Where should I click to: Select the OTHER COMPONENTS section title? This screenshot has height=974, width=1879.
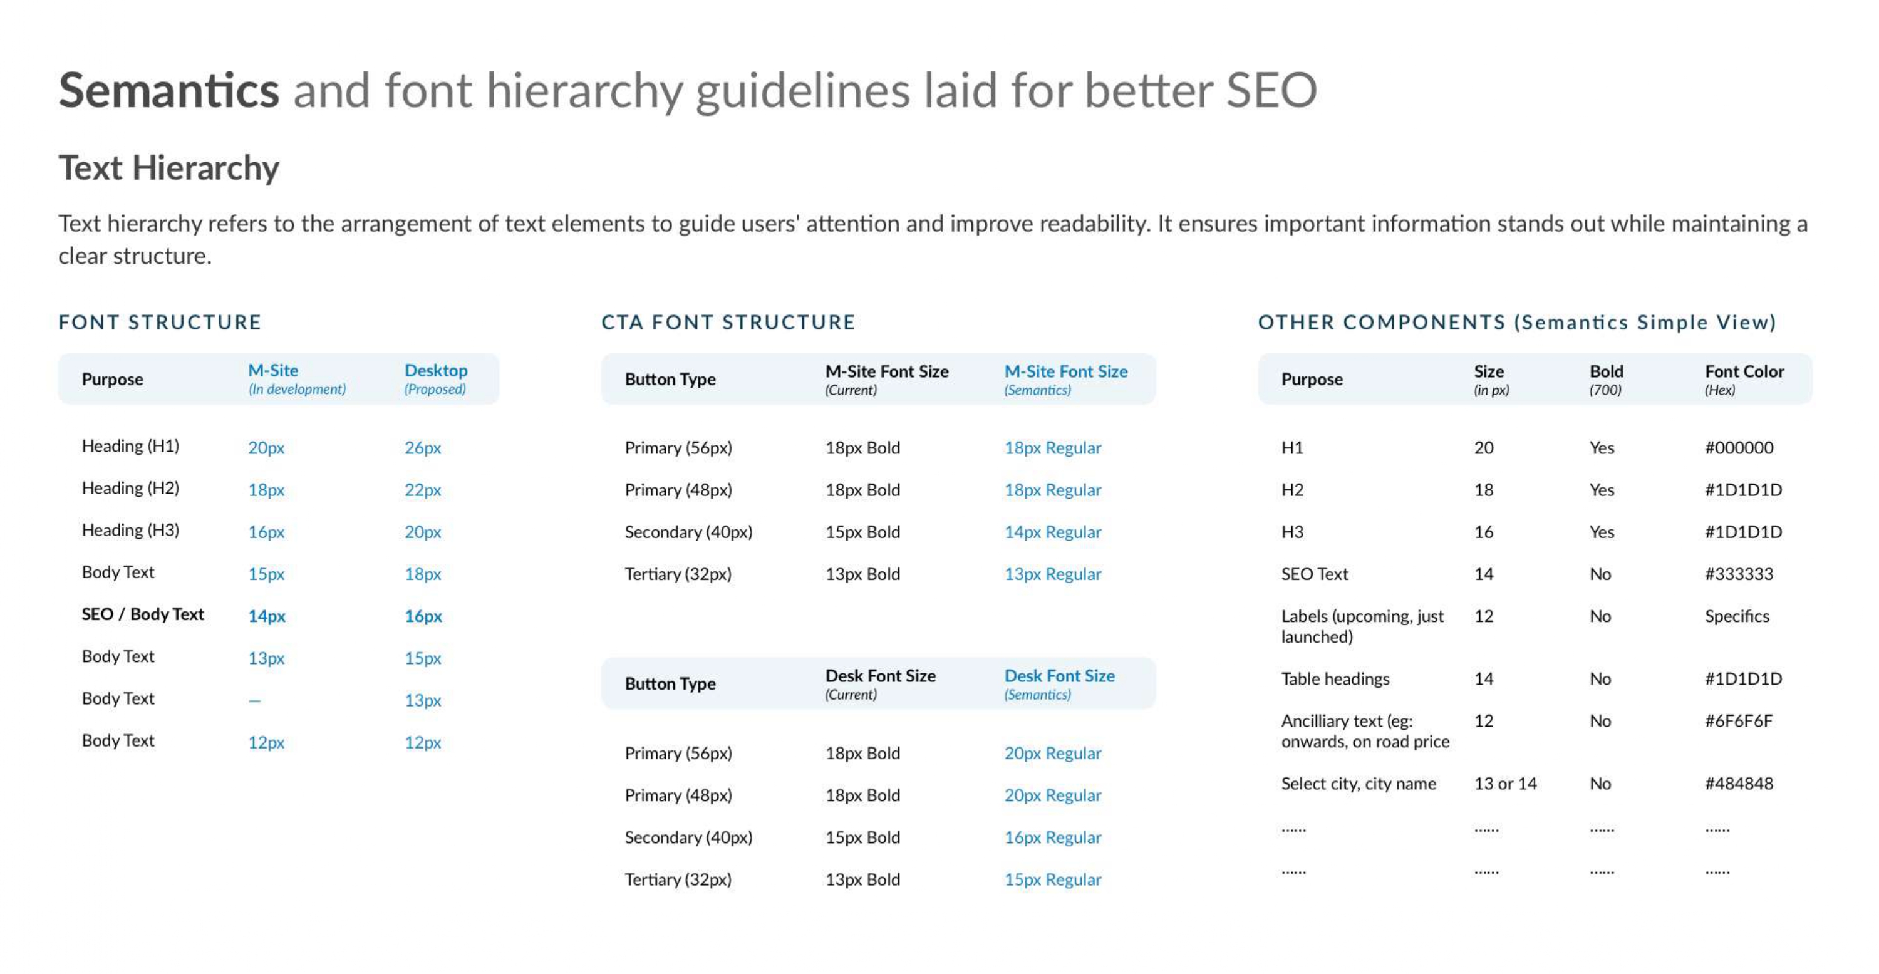(x=1517, y=322)
